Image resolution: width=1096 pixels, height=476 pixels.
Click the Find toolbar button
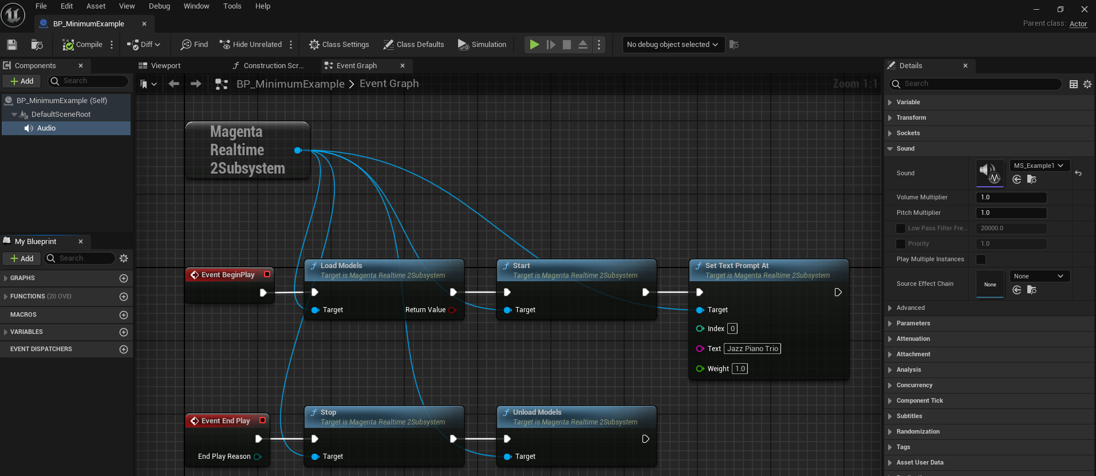pyautogui.click(x=194, y=45)
